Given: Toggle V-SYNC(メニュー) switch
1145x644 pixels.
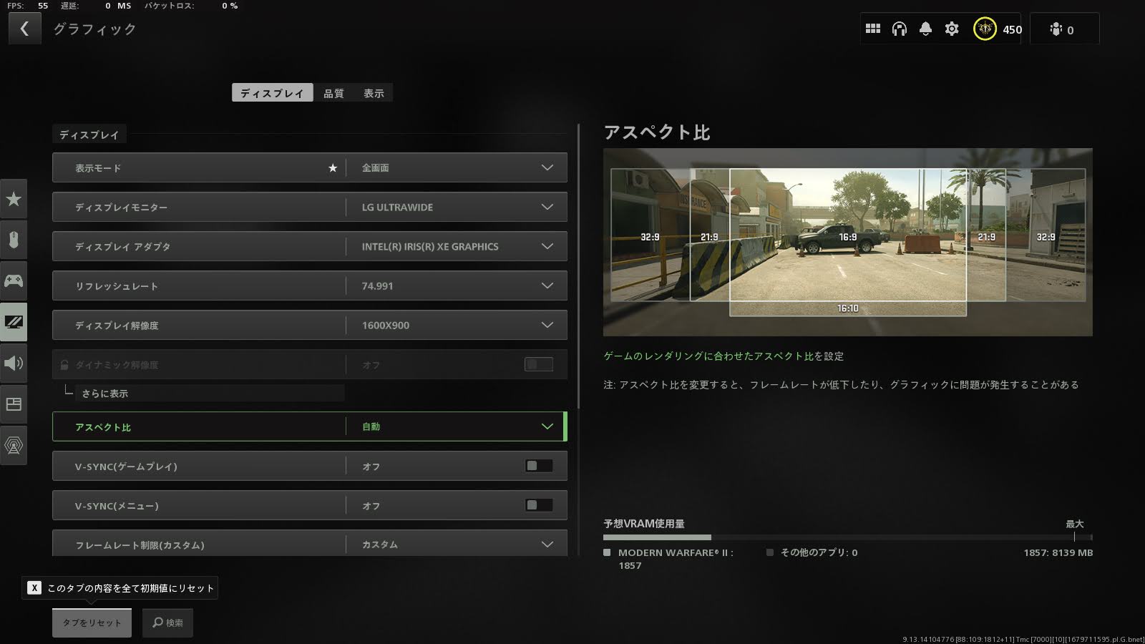Looking at the screenshot, I should point(538,505).
